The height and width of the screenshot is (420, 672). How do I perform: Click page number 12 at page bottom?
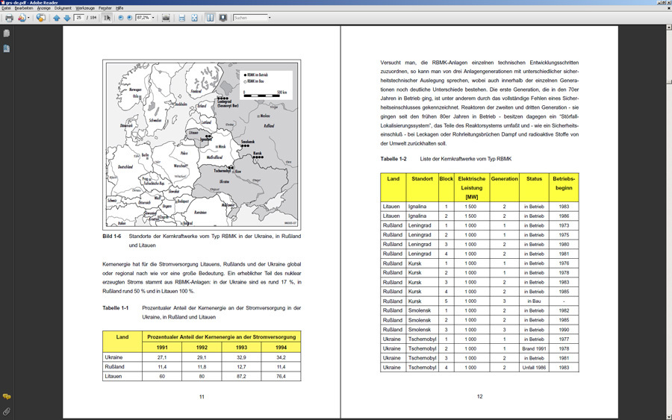(479, 396)
